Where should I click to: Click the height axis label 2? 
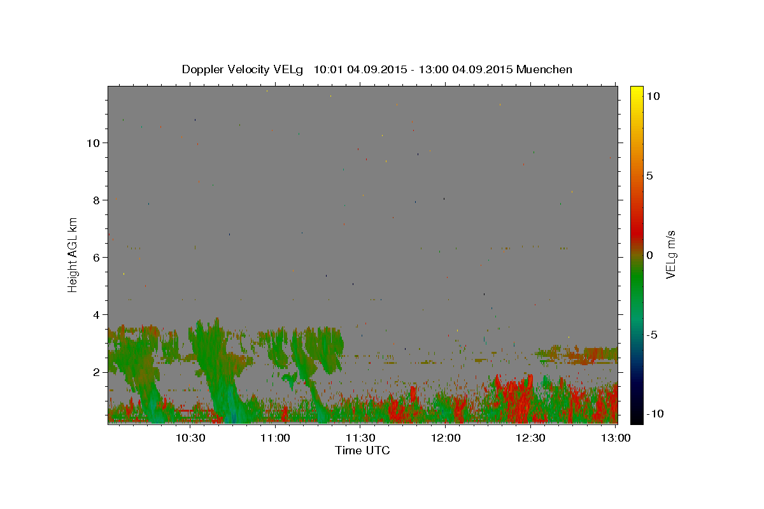tap(97, 372)
